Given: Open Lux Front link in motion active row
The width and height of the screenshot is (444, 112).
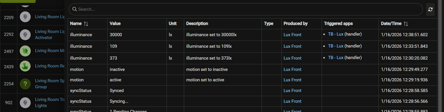Looking at the screenshot, I should 292,80.
